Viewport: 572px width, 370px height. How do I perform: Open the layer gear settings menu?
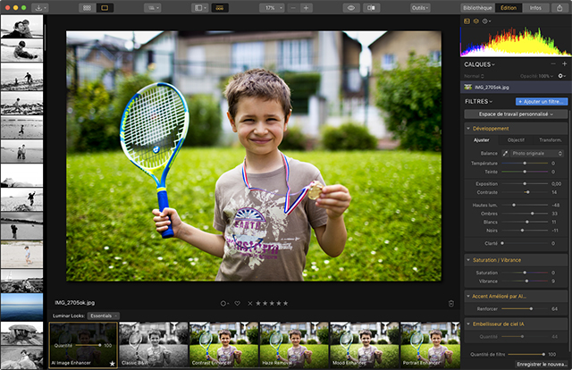pyautogui.click(x=560, y=76)
